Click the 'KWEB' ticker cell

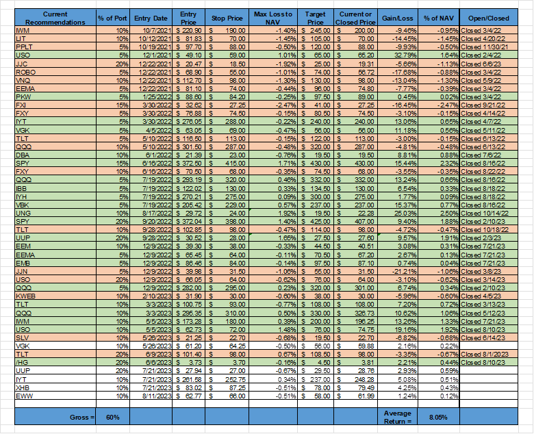[55, 296]
